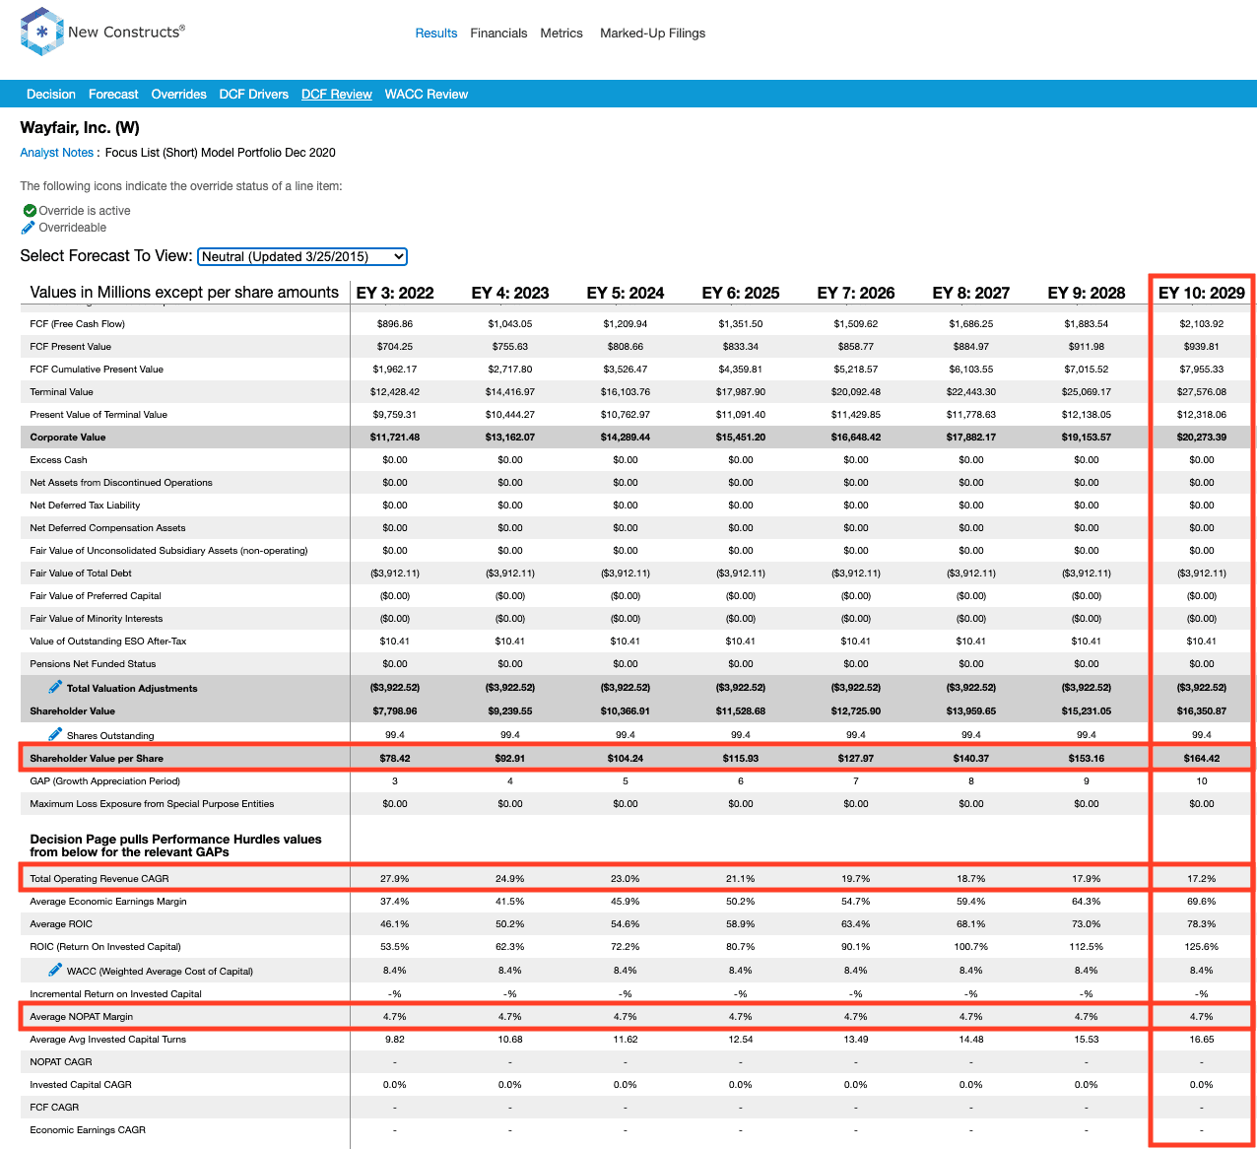The width and height of the screenshot is (1257, 1149).
Task: Click Focus List (Short) Model Portfolio text
Action: coord(221,153)
